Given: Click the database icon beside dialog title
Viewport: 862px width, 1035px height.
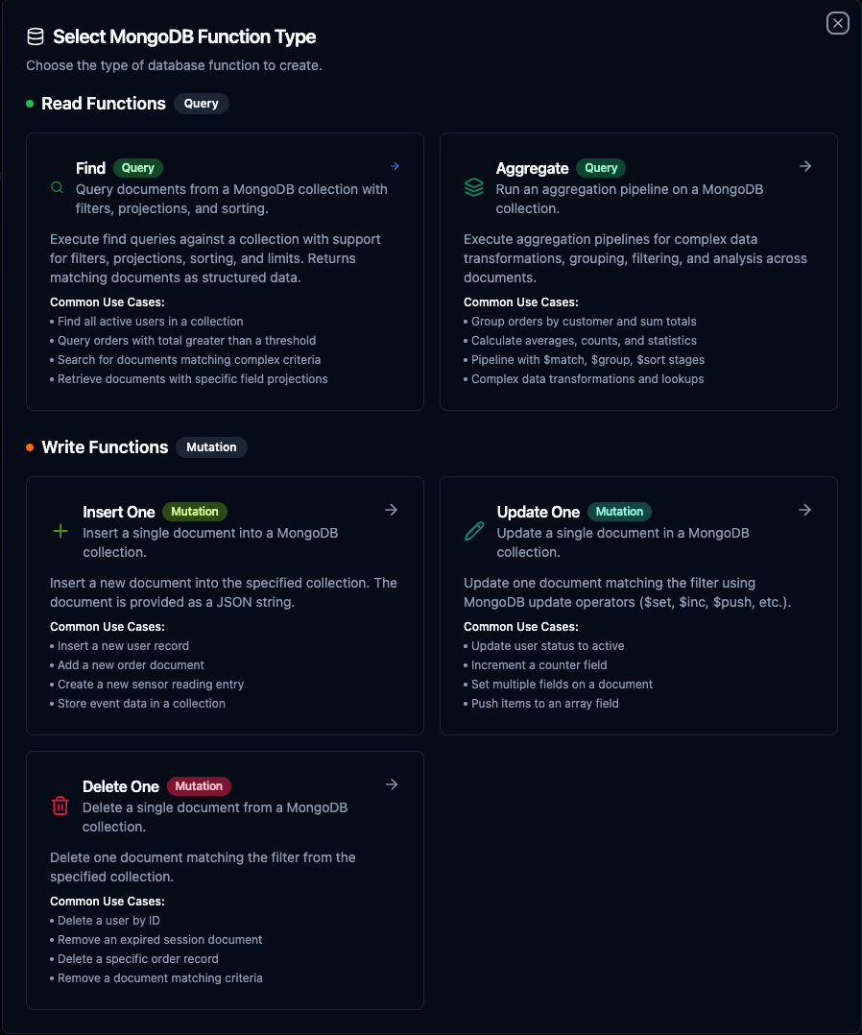Looking at the screenshot, I should 36,37.
